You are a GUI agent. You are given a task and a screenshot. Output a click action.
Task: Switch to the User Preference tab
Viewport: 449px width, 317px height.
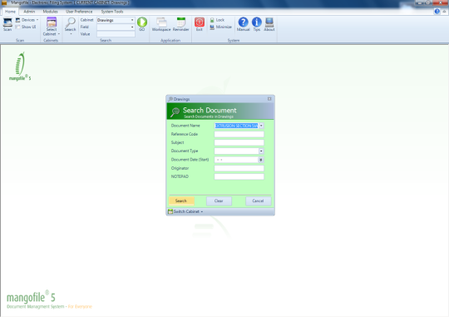pos(79,12)
